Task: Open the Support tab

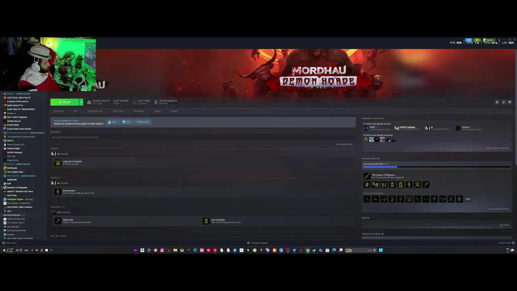Action: click(174, 111)
